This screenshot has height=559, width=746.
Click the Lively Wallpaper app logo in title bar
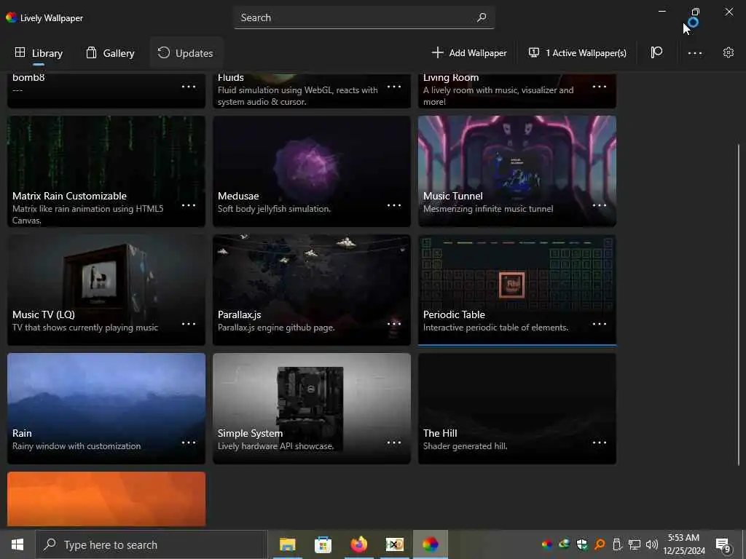coord(12,17)
